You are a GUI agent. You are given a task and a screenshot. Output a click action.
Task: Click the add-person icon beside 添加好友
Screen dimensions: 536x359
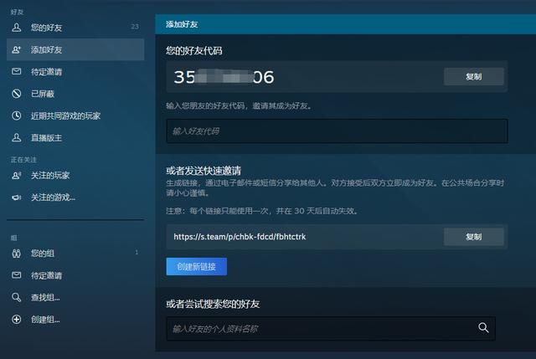point(17,49)
